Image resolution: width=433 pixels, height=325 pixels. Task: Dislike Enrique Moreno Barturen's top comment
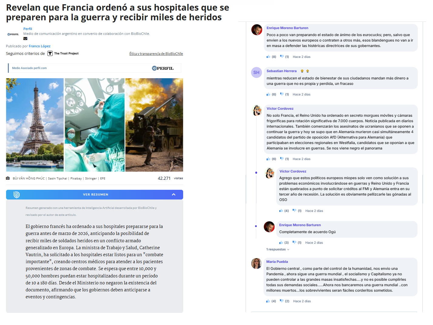pos(282,57)
